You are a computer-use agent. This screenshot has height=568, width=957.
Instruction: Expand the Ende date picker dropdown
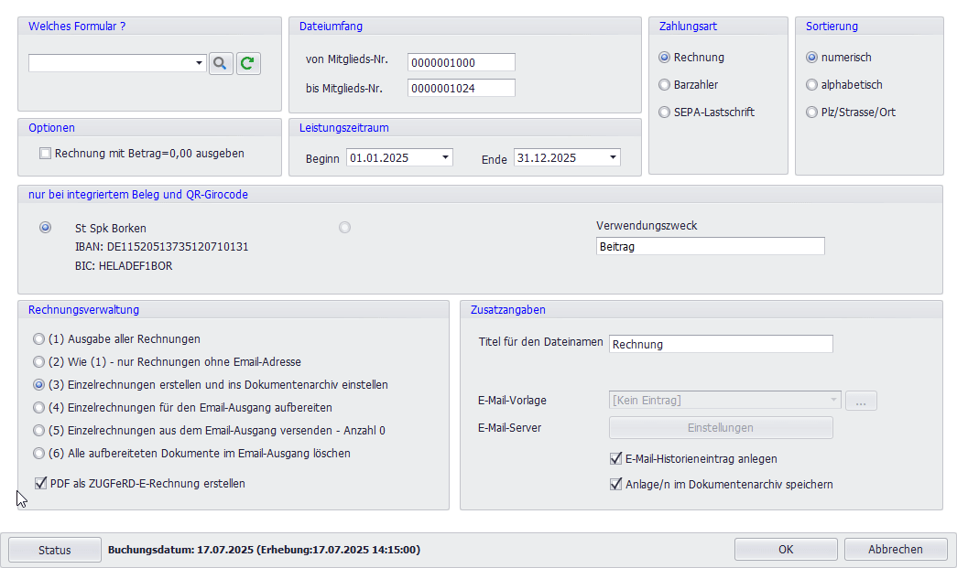coord(613,157)
